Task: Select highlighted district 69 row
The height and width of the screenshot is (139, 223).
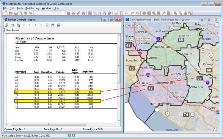Action: (x=58, y=92)
